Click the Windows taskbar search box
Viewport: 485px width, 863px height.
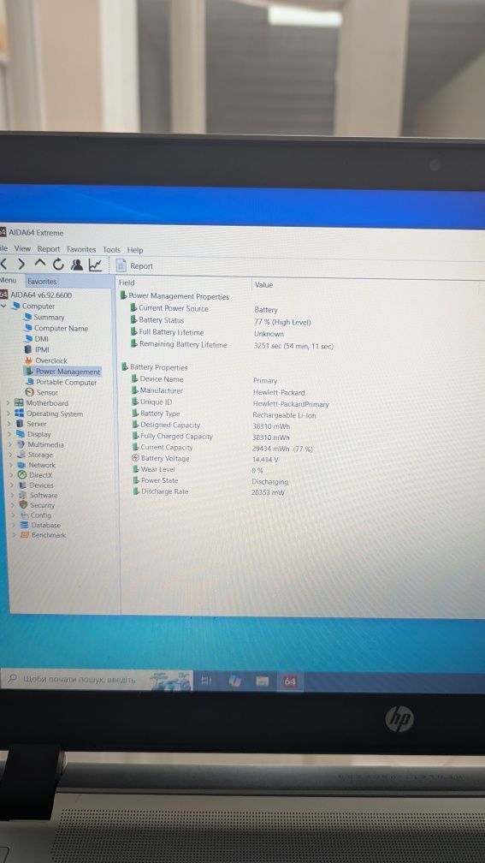[x=97, y=681]
